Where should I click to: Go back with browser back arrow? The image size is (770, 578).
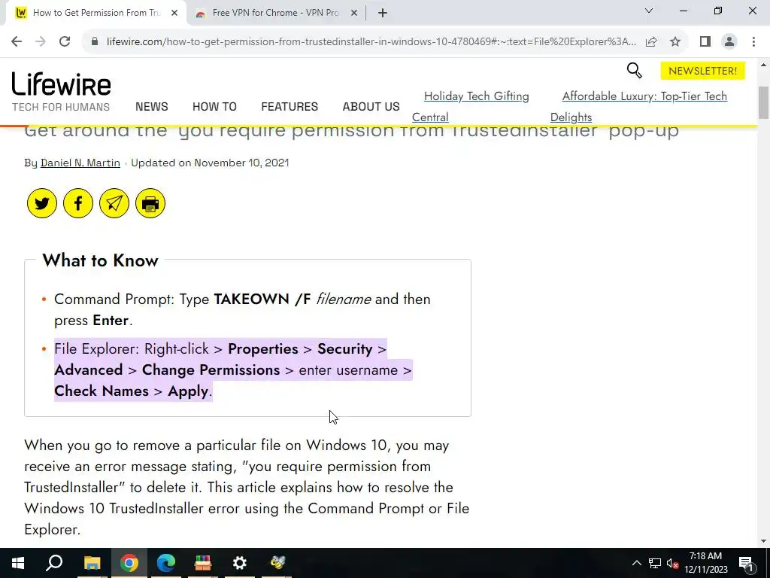(x=17, y=41)
